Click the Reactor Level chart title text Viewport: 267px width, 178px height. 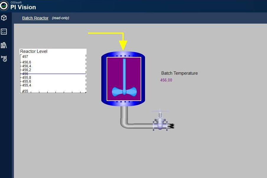[34, 51]
